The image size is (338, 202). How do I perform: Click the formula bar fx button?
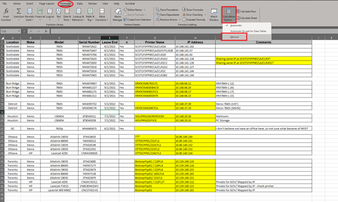[x=46, y=31]
